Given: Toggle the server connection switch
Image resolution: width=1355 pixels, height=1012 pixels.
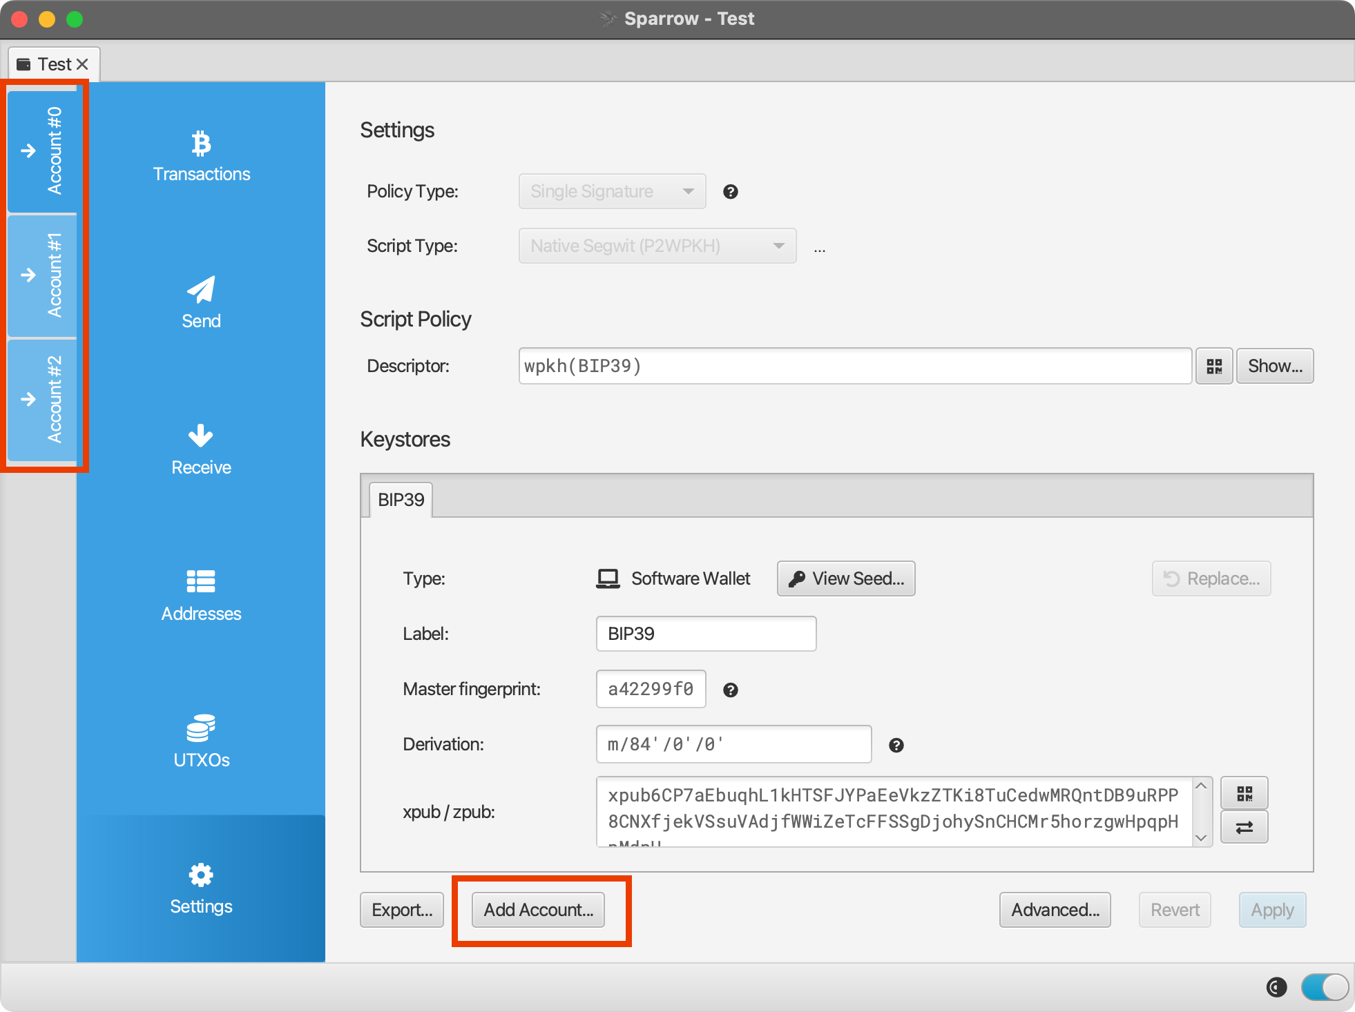Looking at the screenshot, I should click(x=1325, y=987).
